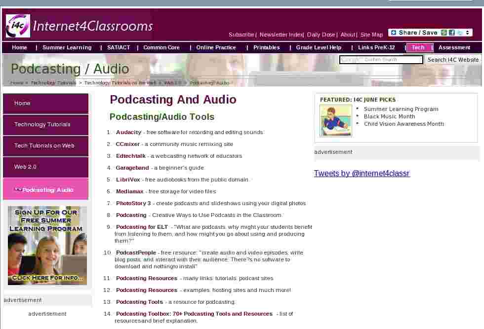Select Tech Tutorials on Web sidebar item
The image size is (484, 329).
[45, 146]
